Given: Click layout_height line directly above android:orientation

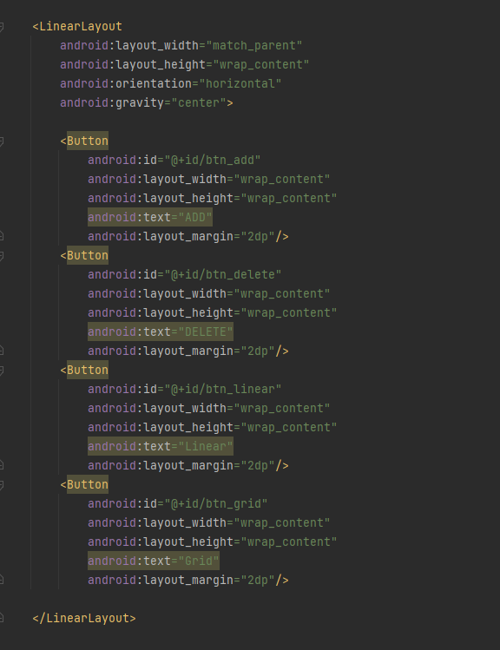Looking at the screenshot, I should pyautogui.click(x=185, y=65).
